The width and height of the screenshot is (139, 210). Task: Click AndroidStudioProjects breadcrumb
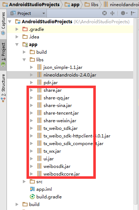coord(31,5)
